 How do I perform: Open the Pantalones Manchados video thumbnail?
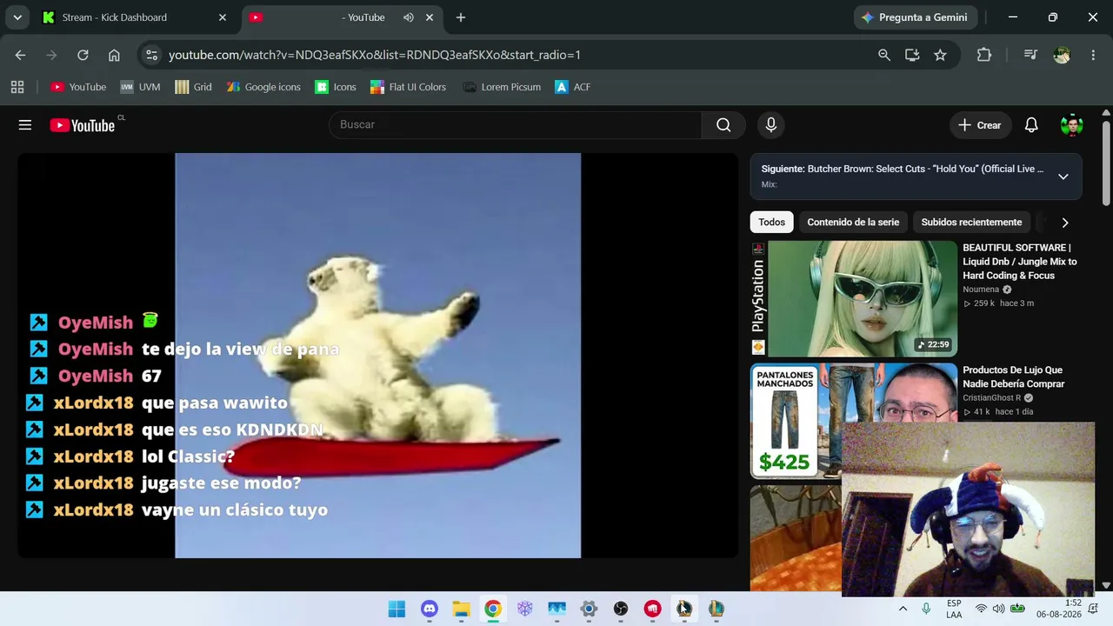pos(854,421)
